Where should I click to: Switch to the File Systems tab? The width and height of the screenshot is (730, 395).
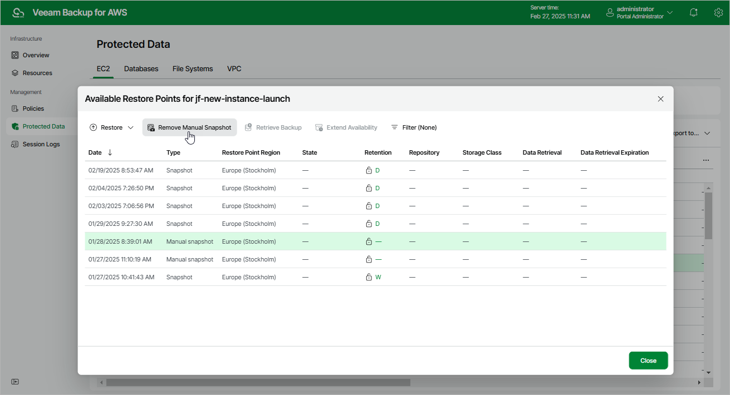coord(193,69)
